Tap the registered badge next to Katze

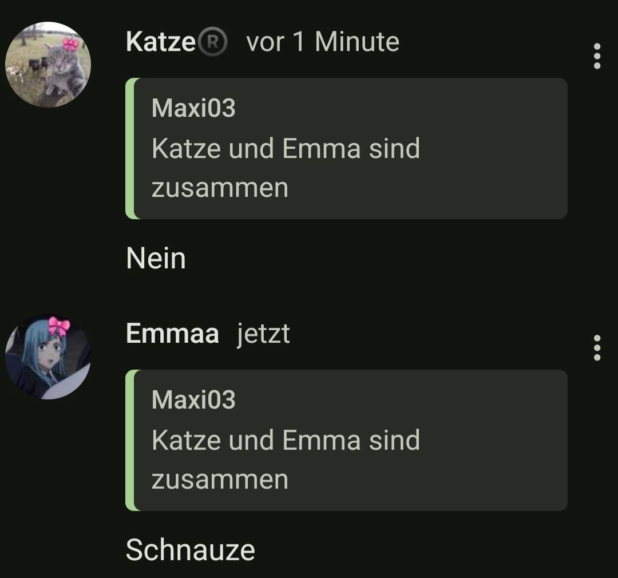tap(213, 42)
